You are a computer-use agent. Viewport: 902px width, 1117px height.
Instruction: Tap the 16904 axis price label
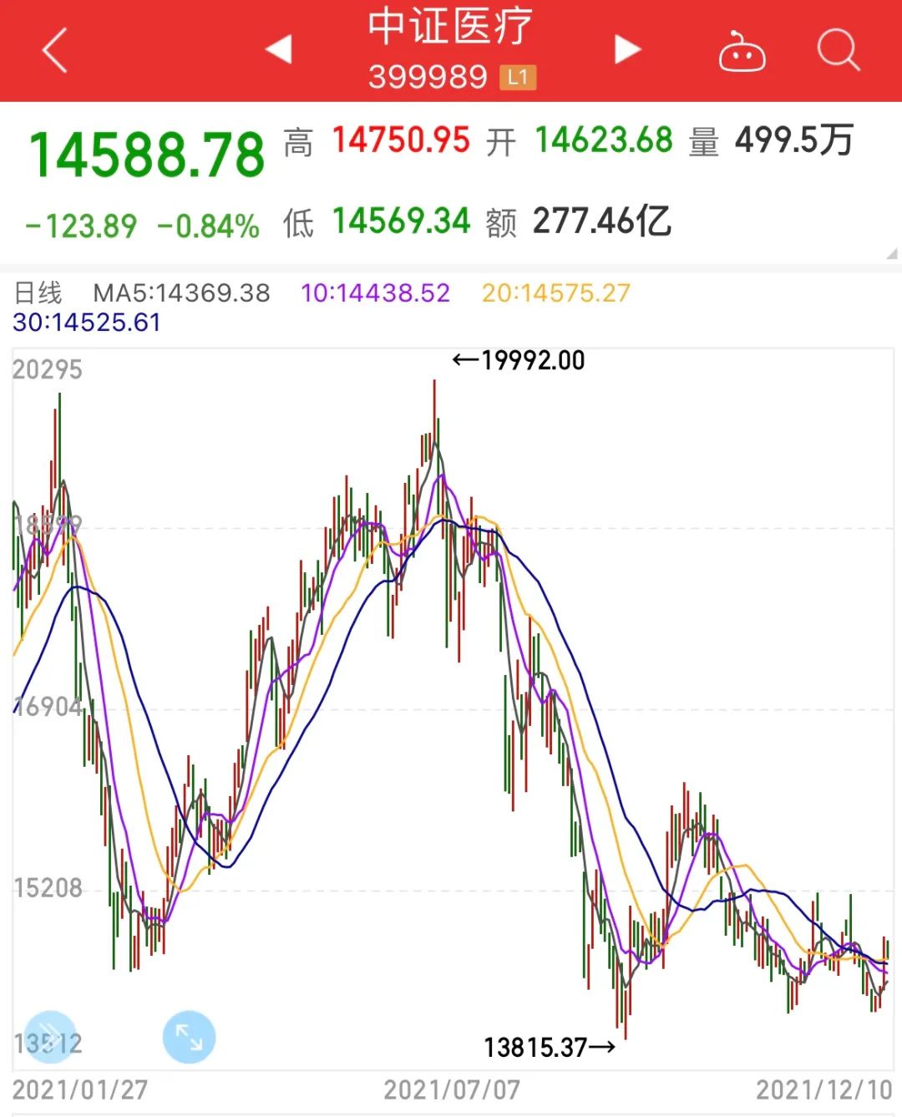48,708
